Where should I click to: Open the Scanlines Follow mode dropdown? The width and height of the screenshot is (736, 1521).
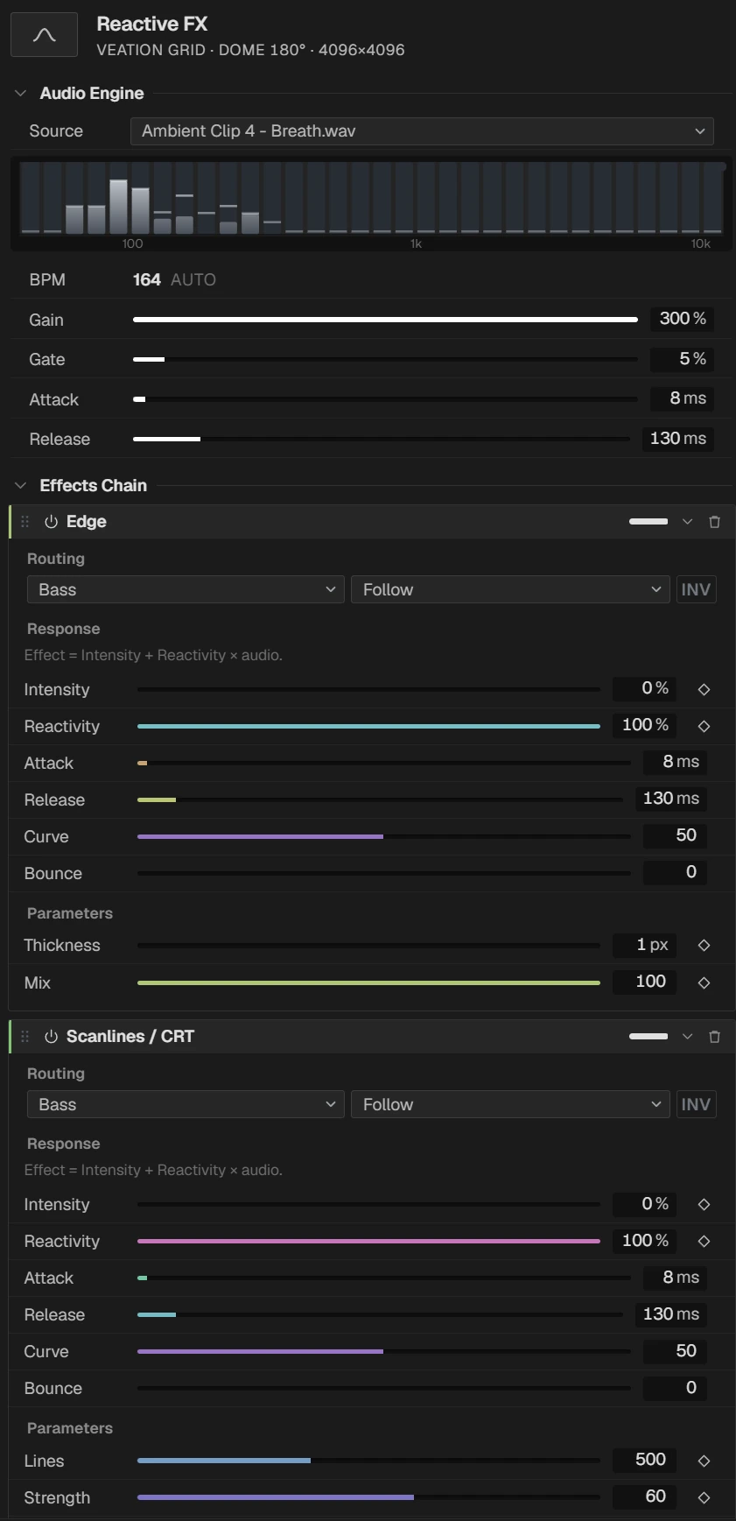pyautogui.click(x=510, y=1104)
